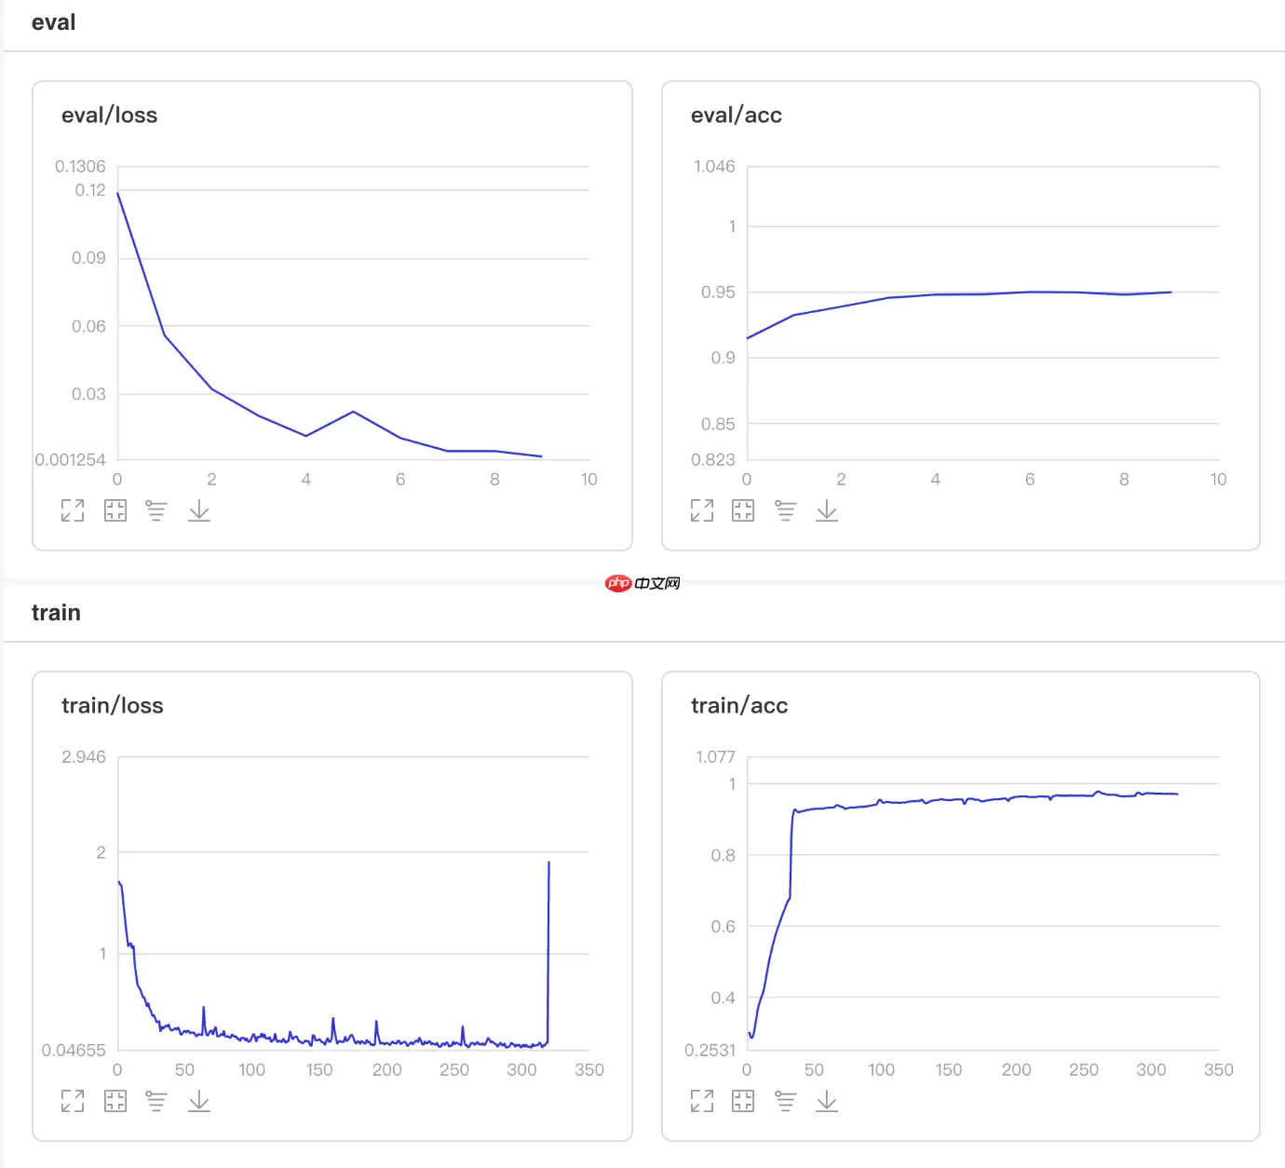1285x1168 pixels.
Task: Click the lines icon under eval/loss chart
Action: [156, 510]
